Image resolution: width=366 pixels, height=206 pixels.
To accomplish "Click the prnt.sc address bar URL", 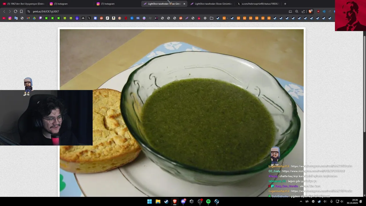I will 46,11.
